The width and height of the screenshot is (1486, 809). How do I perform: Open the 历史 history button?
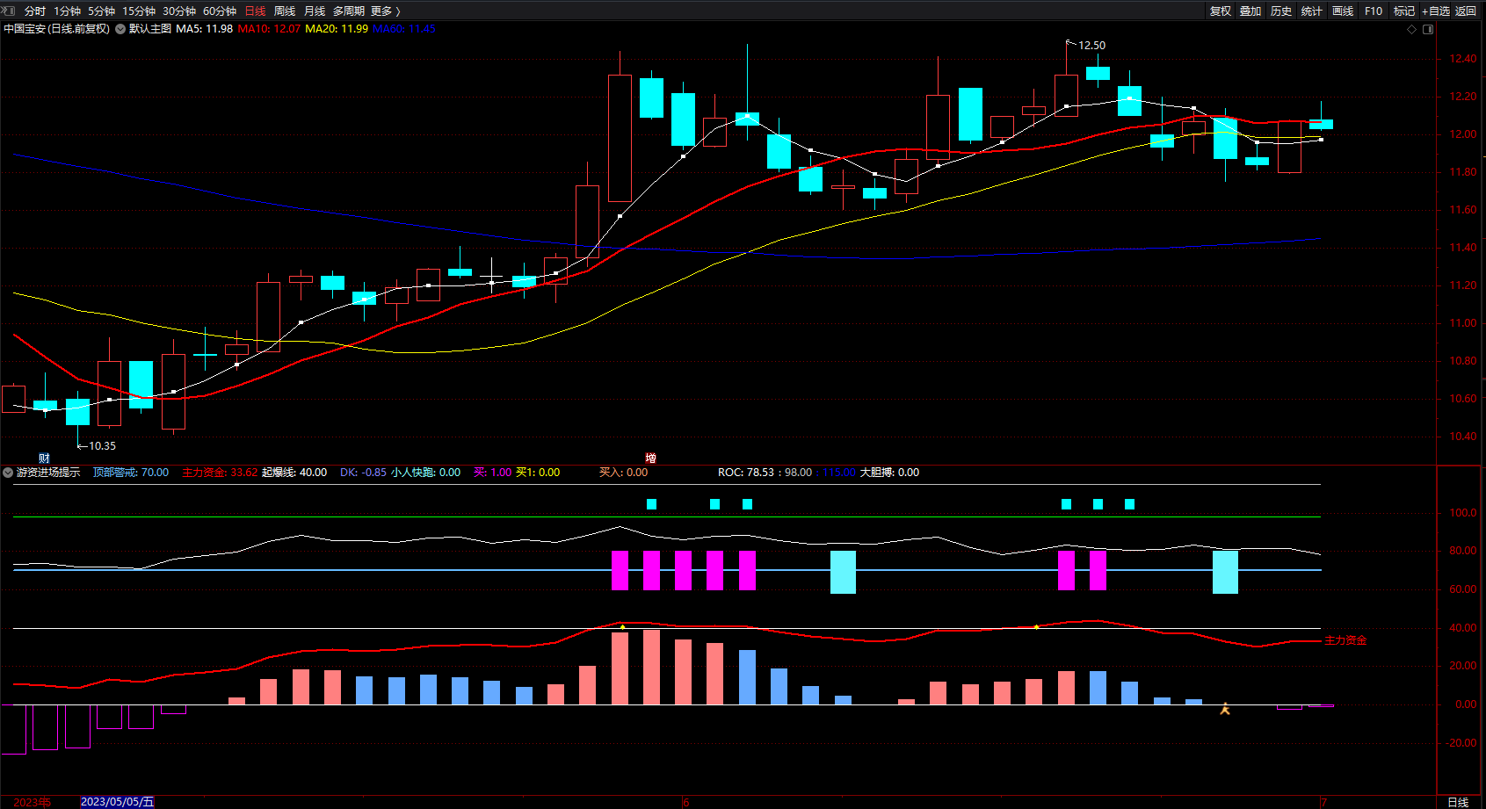pyautogui.click(x=1281, y=11)
